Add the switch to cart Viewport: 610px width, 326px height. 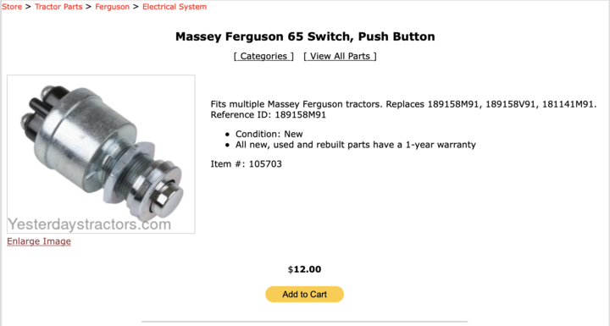pyautogui.click(x=305, y=294)
